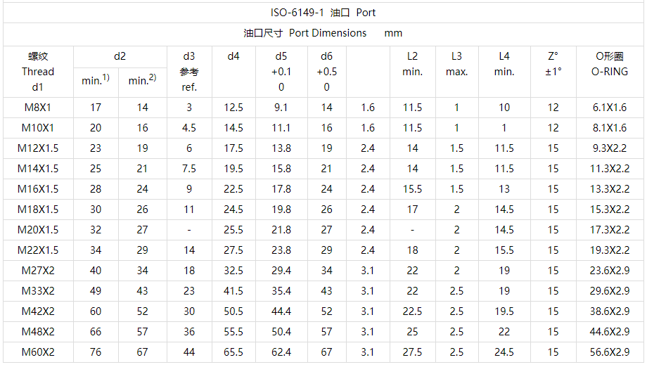Click the Port Dimensions mm header
This screenshot has height=367, width=647.
[323, 33]
